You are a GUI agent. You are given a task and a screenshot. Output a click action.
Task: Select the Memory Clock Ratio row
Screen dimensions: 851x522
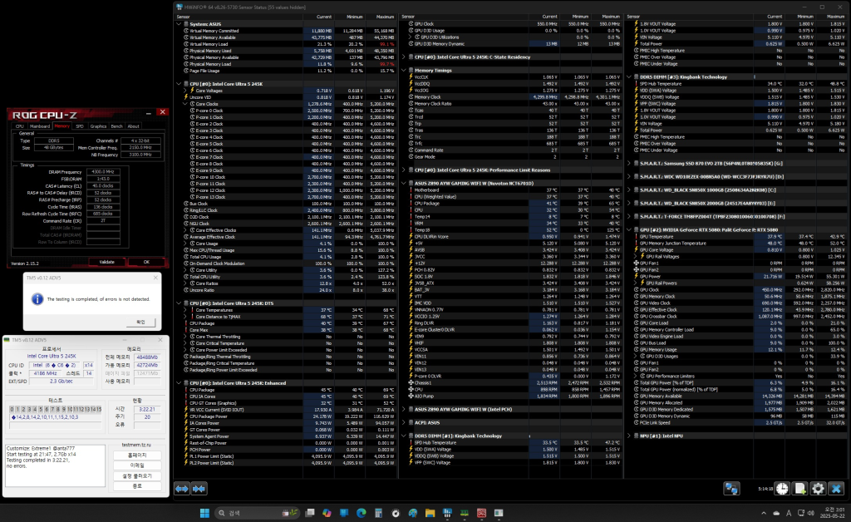point(513,104)
